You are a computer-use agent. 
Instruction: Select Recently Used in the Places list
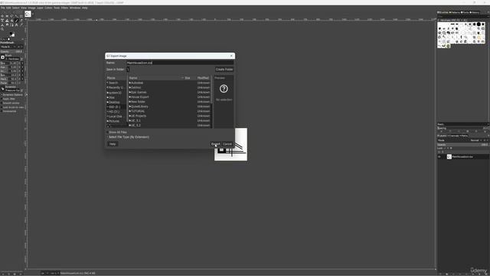[x=116, y=87]
